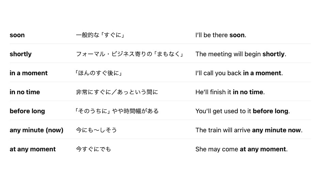Select the "shortly" term in left column
The width and height of the screenshot is (327, 183).
click(x=20, y=54)
